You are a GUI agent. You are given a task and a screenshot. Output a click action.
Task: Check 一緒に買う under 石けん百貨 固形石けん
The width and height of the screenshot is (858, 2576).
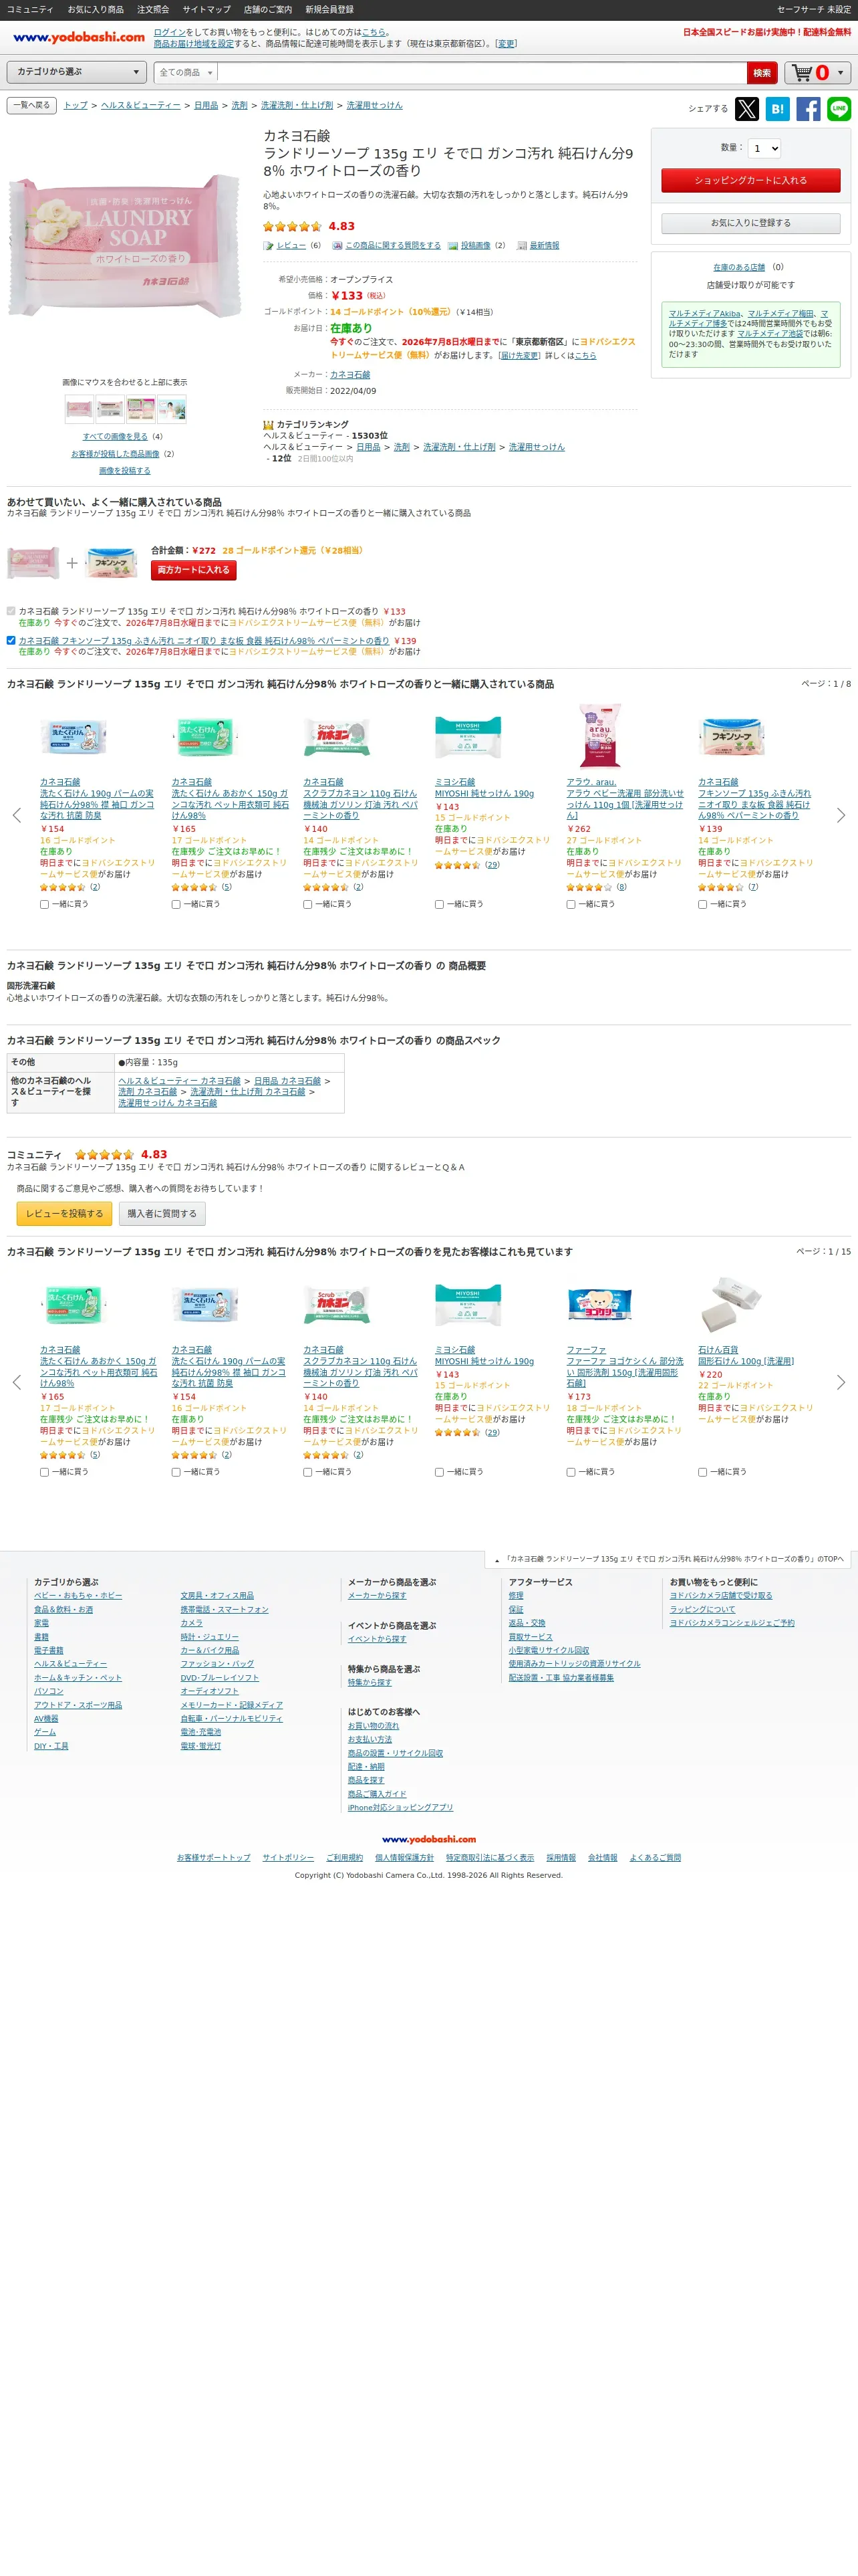tap(703, 1472)
